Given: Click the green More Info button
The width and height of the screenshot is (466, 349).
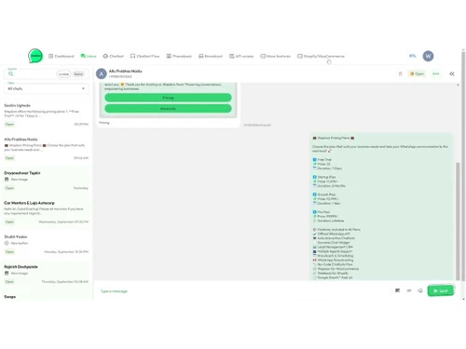Looking at the screenshot, I should 168,109.
